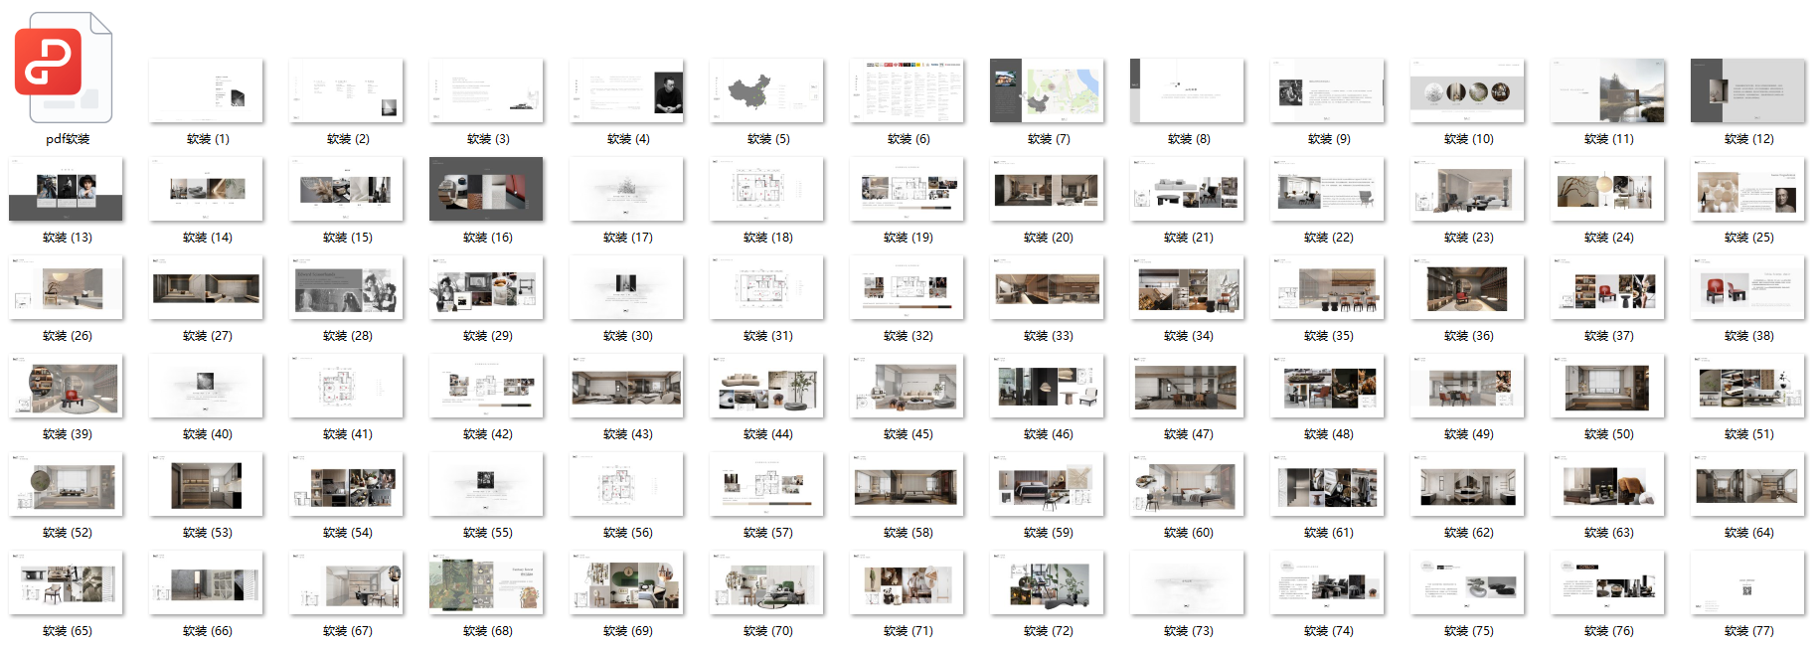Click file name label 软装 (64)
1818x652 pixels.
[1749, 533]
